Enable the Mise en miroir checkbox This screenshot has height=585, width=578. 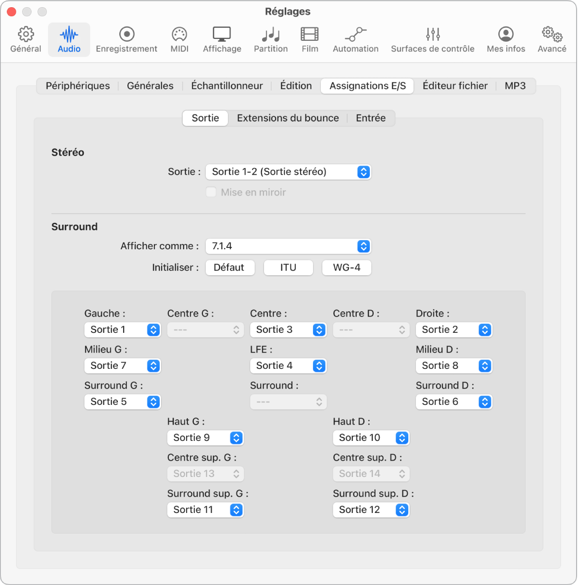[x=211, y=192]
